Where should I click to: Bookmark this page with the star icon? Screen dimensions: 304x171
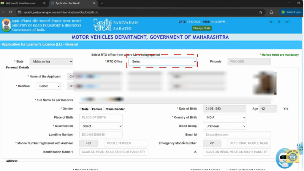(261, 12)
